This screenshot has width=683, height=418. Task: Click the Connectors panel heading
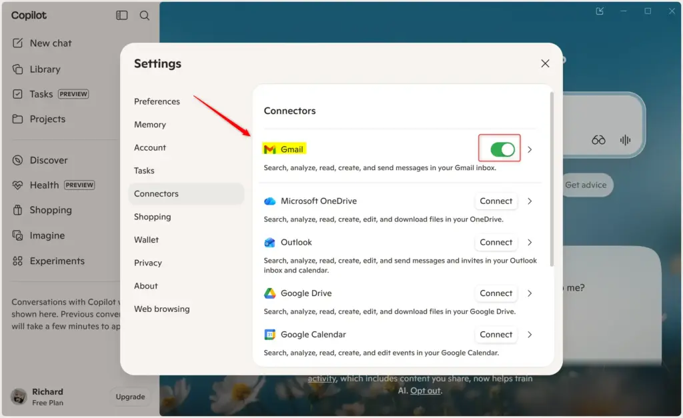tap(289, 111)
